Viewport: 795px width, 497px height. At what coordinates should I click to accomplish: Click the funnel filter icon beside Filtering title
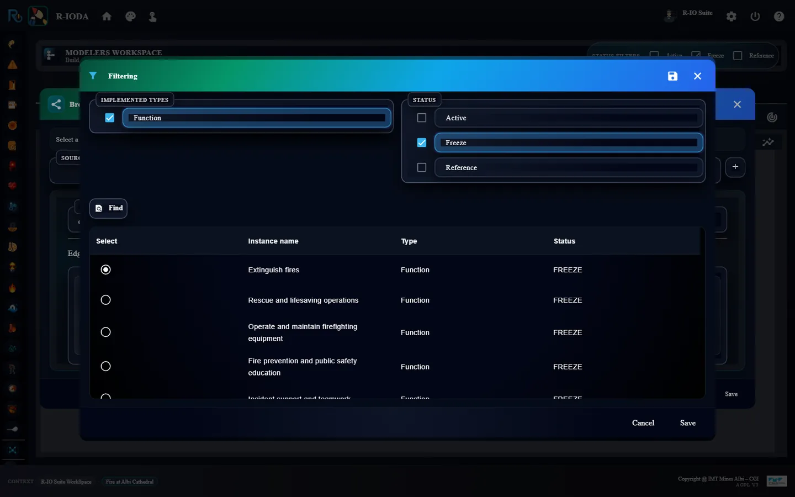point(93,76)
